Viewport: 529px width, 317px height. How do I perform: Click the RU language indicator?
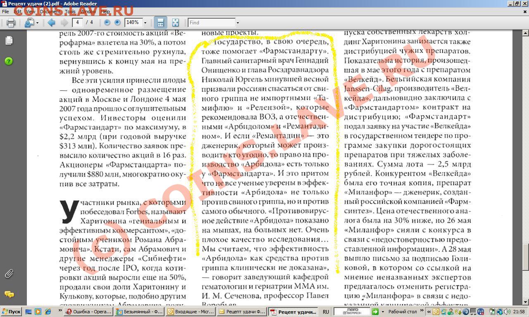pos(326,312)
